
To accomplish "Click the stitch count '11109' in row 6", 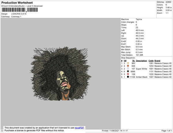I will (x=132, y=77).
